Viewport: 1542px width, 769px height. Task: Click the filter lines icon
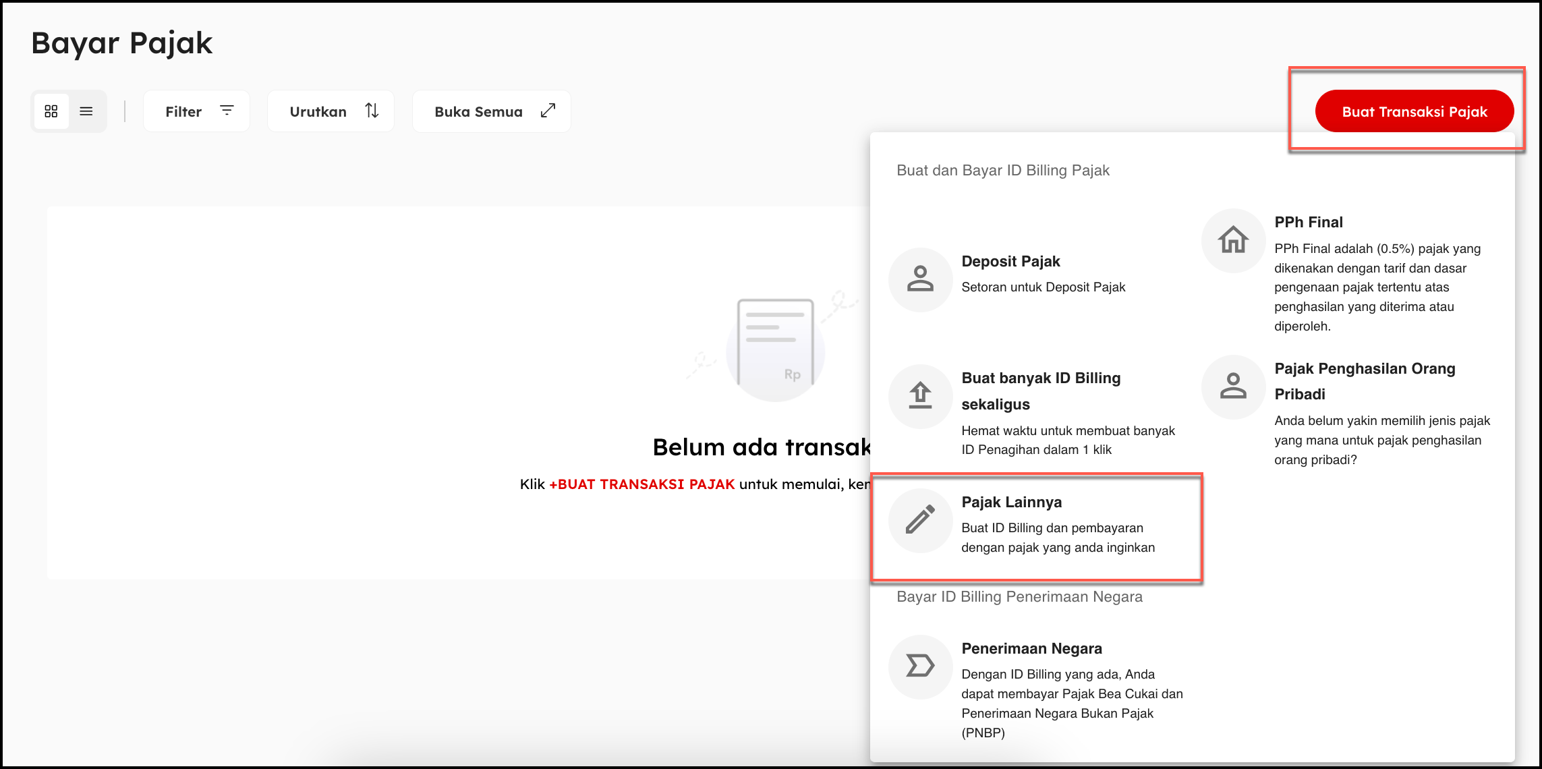point(227,110)
